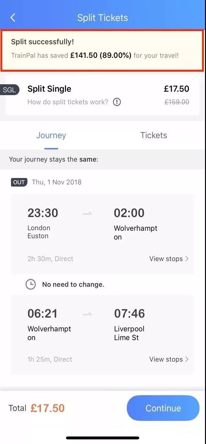
Task: Select the 23:30 London Euston journey card
Action: (103, 234)
